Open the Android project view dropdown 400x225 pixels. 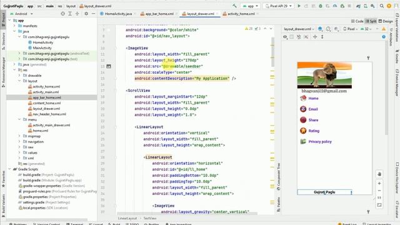pos(21,14)
